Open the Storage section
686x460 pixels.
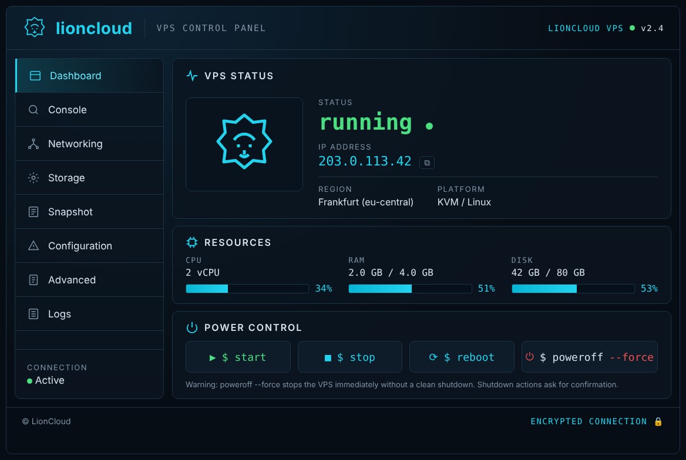(x=89, y=178)
